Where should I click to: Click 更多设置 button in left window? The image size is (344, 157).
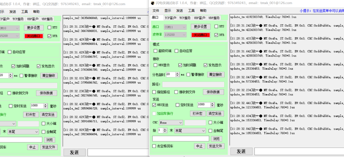(x=34, y=28)
